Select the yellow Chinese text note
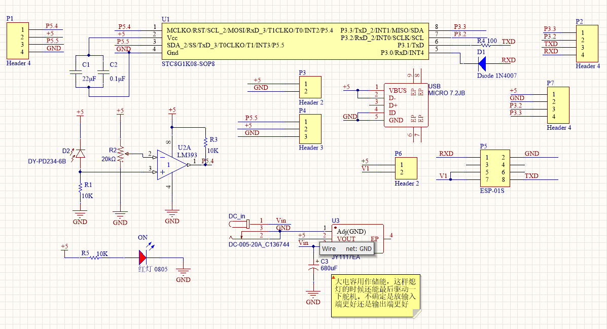 point(375,296)
